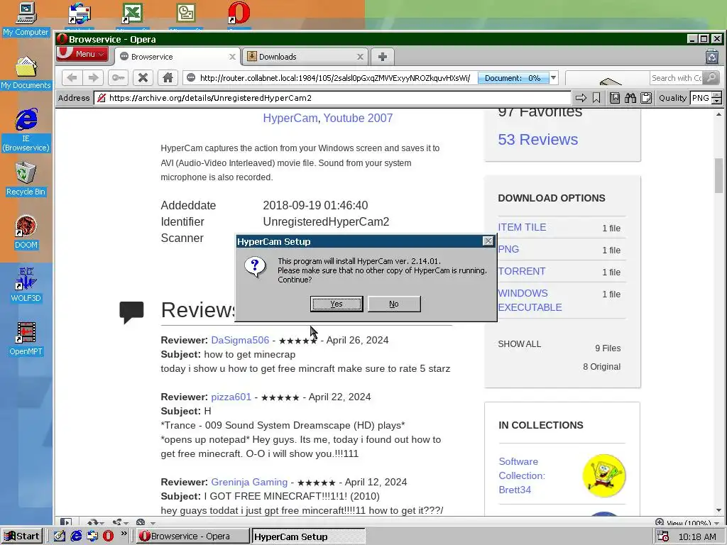
Task: Switch to the Browservice tab
Action: pyautogui.click(x=177, y=57)
